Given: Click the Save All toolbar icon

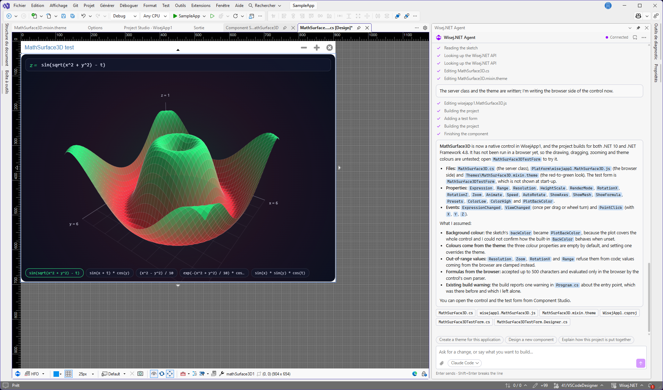Looking at the screenshot, I should coord(73,16).
